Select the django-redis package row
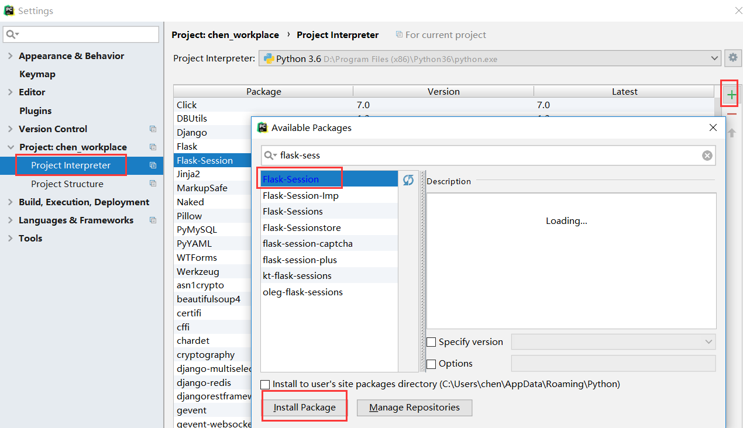 point(213,382)
